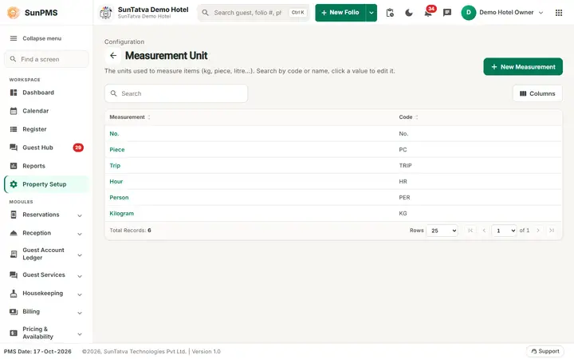Click the Guest Hub sidebar icon
Screen dimensions: 574x359
click(14, 148)
